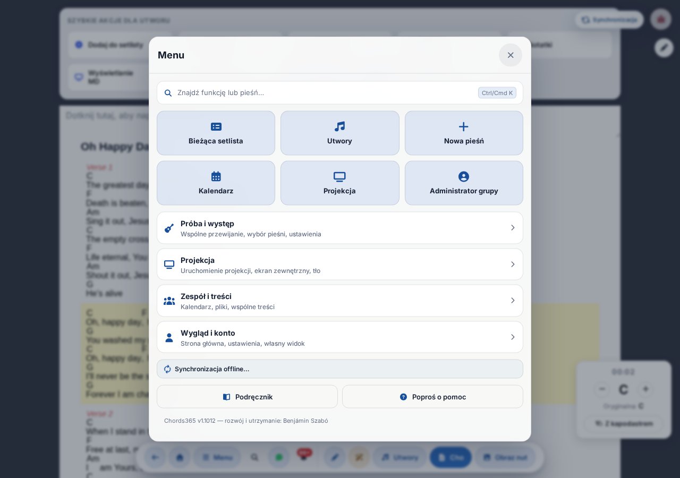680x478 pixels.
Task: Focus the 'Znajdź funkcję lub pieśń' search field
Action: point(340,93)
